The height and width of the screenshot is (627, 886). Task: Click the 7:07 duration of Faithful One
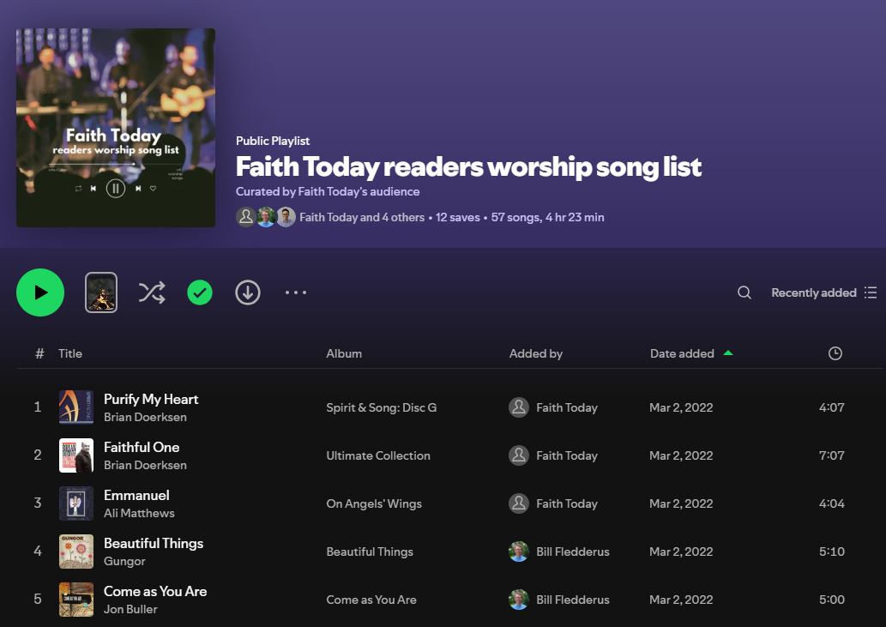pos(832,455)
